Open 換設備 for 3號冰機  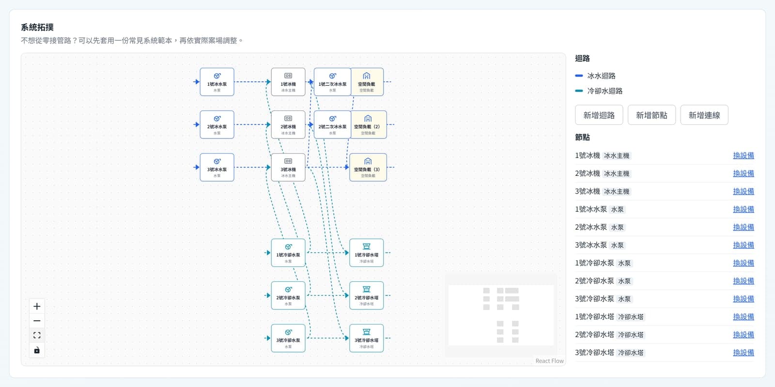tap(744, 191)
